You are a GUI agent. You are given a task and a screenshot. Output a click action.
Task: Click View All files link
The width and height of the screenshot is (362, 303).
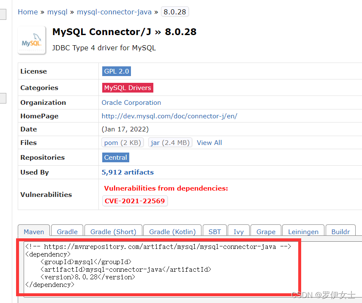209,142
